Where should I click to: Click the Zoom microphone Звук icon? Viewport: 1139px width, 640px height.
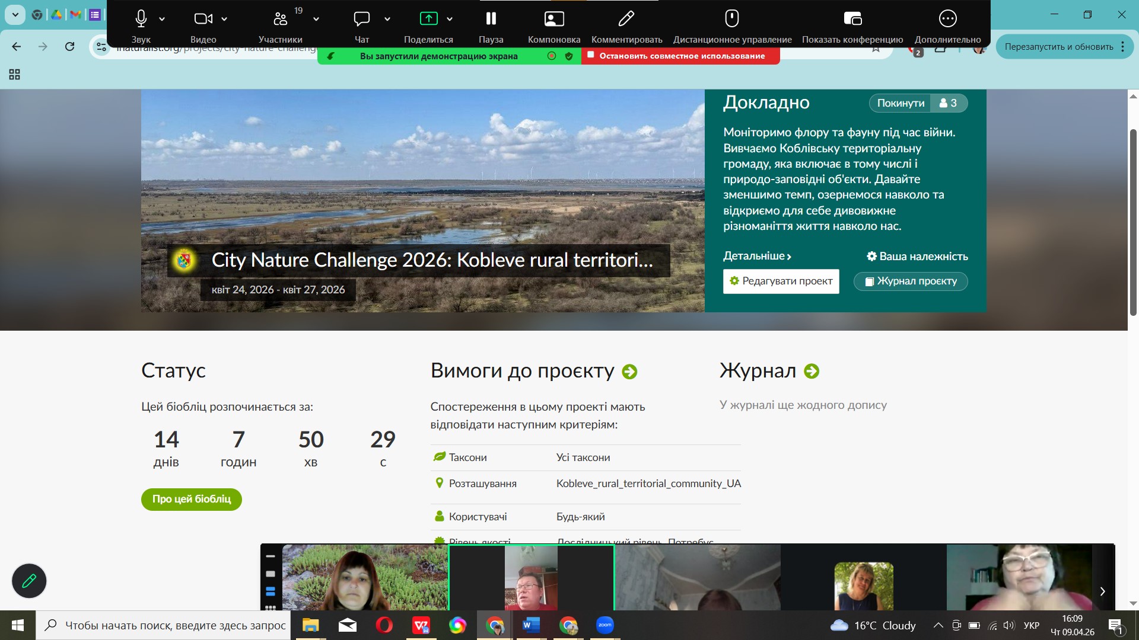click(141, 19)
